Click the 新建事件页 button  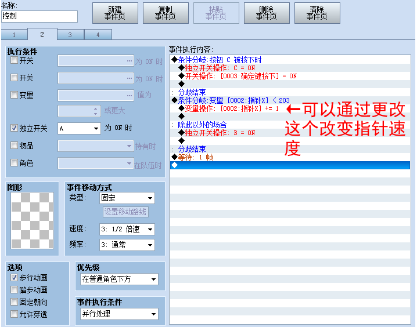(115, 13)
